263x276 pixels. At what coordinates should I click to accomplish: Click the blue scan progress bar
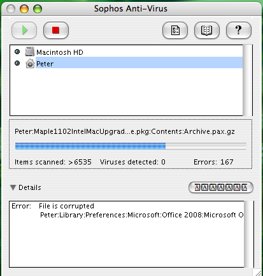point(131,146)
